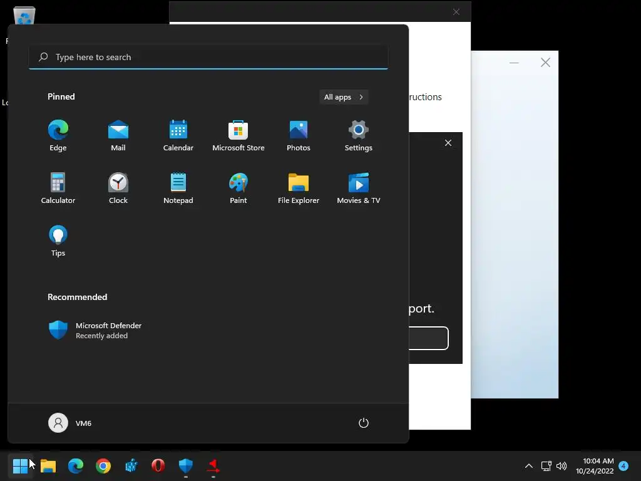The height and width of the screenshot is (481, 641).
Task: Launch the Paint app
Action: [x=238, y=189]
